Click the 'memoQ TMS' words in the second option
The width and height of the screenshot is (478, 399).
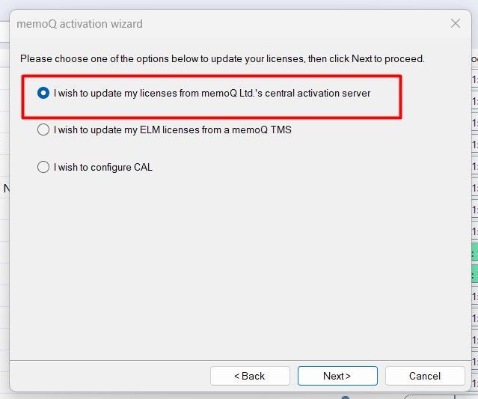click(262, 130)
